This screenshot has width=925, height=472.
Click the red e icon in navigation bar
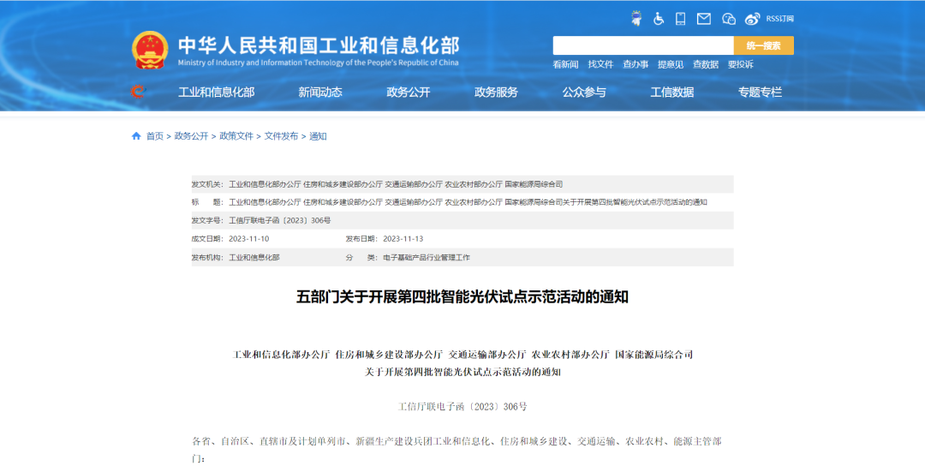pyautogui.click(x=138, y=92)
